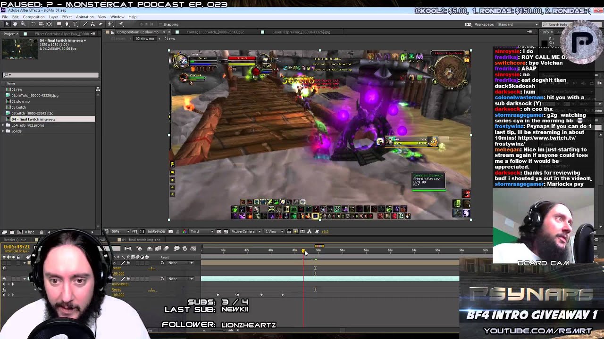Click the viewer timecode 0:05:49:20 button

pos(156,232)
